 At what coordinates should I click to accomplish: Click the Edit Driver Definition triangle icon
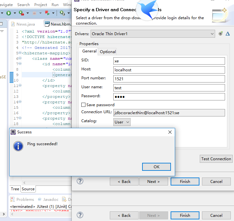228,34
